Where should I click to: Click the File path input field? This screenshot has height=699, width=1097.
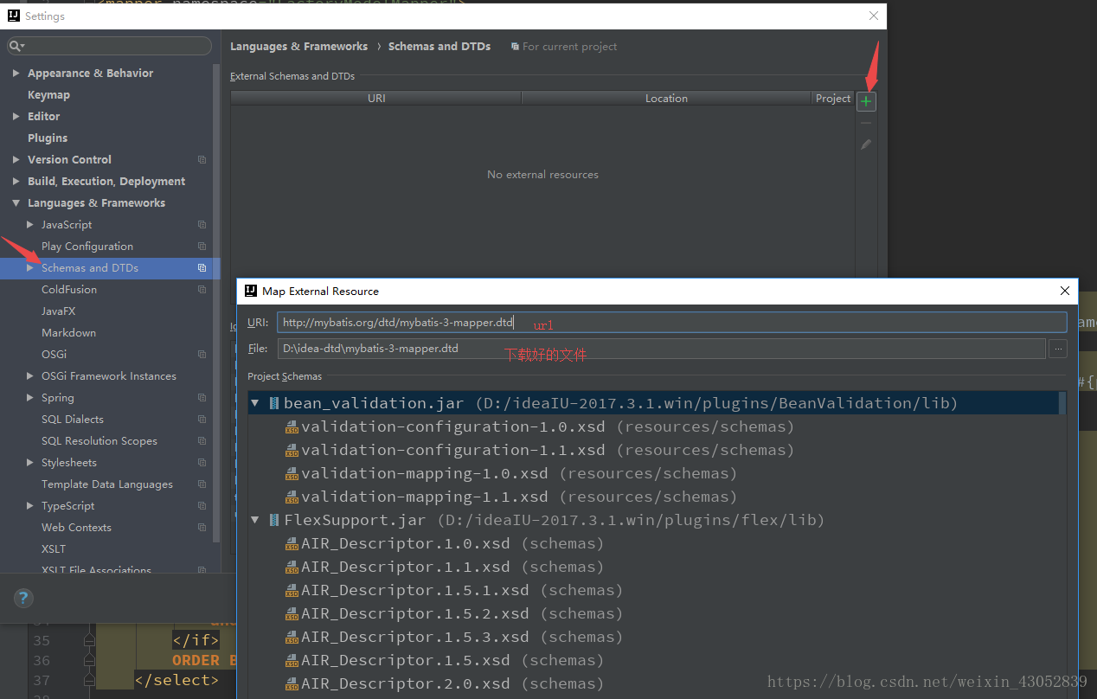pyautogui.click(x=662, y=349)
